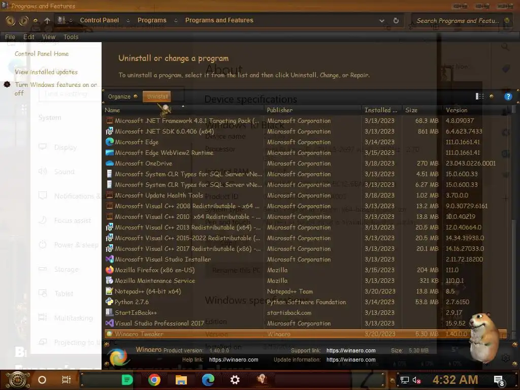
Task: Open Cortana search circle on taskbar
Action: [42, 380]
